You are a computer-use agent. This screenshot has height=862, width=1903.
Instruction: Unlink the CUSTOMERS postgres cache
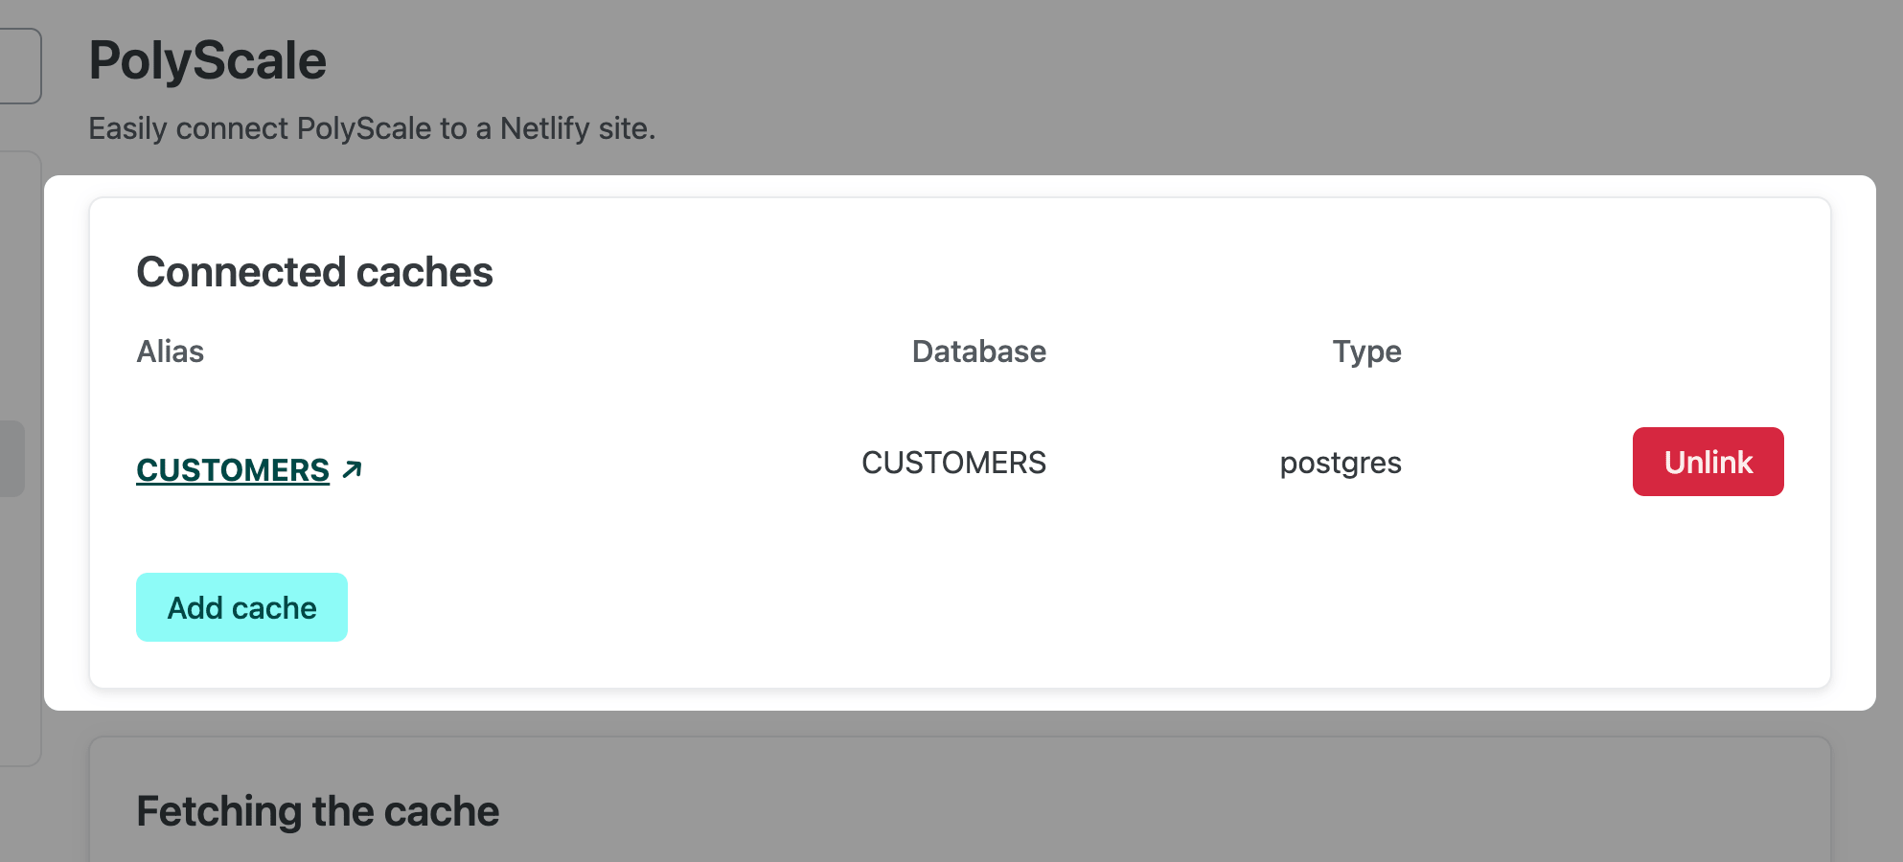coord(1708,462)
